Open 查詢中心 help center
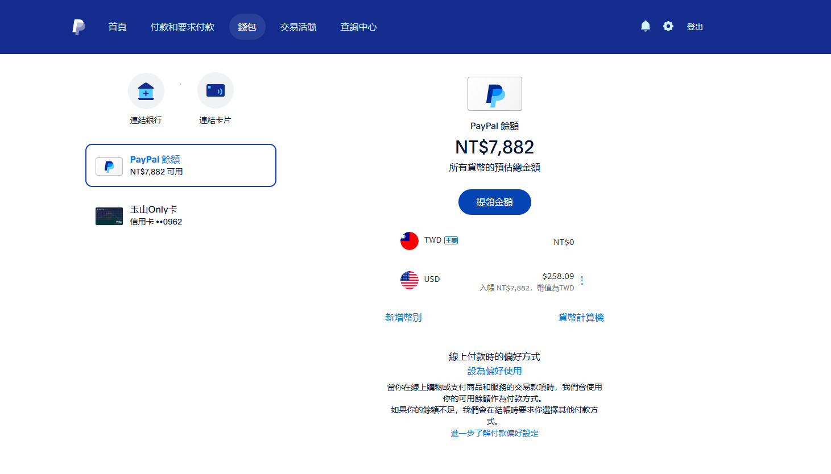Screen dimensions: 831x474 pyautogui.click(x=358, y=27)
